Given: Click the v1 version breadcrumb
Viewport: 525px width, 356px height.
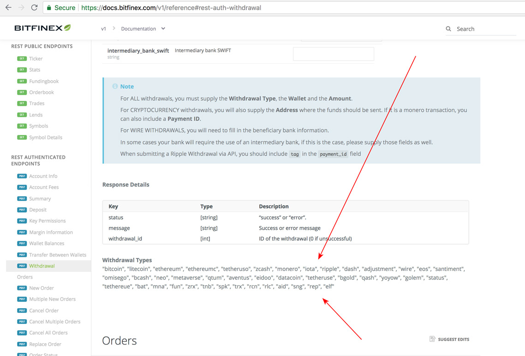Looking at the screenshot, I should point(103,29).
